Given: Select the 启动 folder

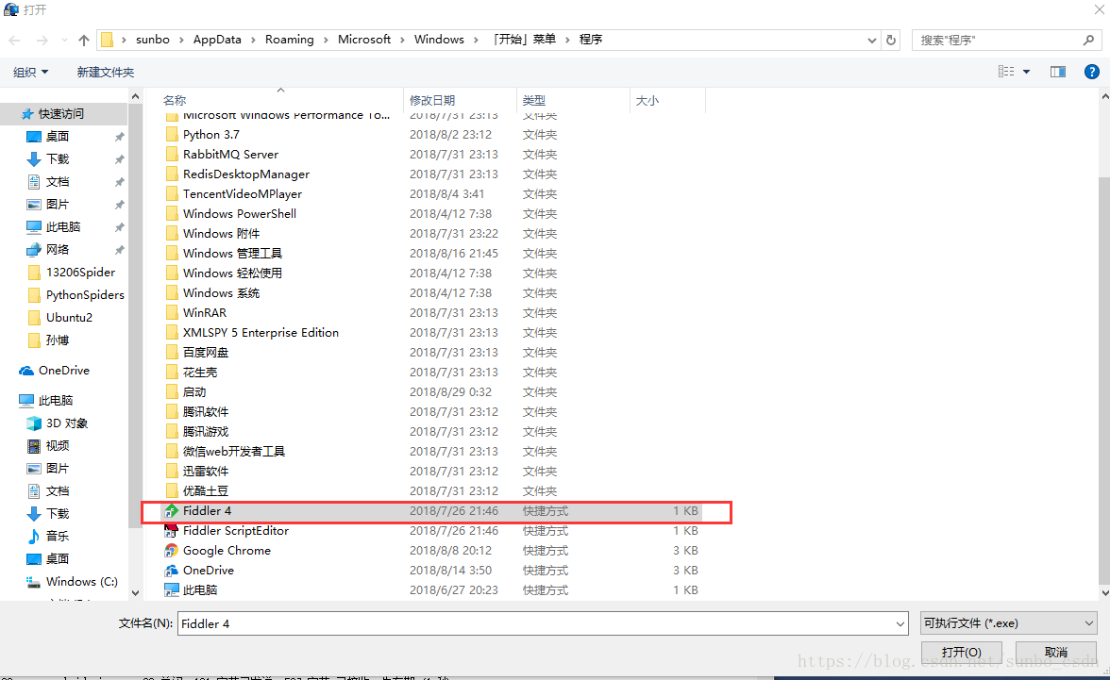Looking at the screenshot, I should (x=194, y=392).
